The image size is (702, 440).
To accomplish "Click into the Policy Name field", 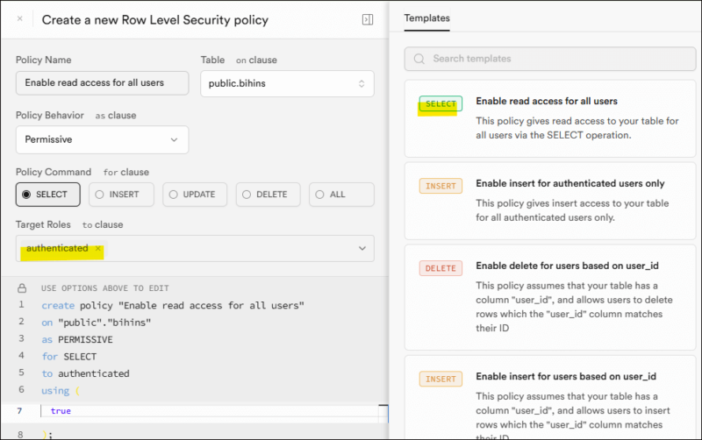I will [102, 83].
